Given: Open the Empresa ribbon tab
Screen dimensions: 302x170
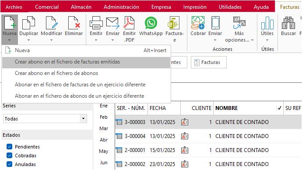Looking at the screenshot, I should click(161, 7).
